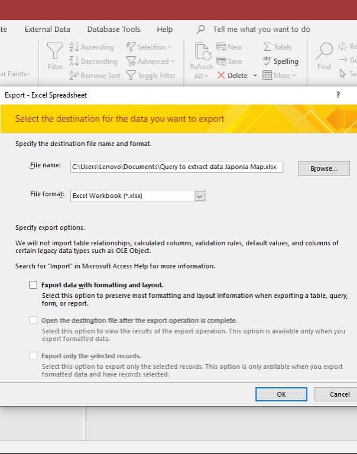Viewport: 357px width, 454px height.
Task: Click the Refresh All icon
Action: click(202, 52)
